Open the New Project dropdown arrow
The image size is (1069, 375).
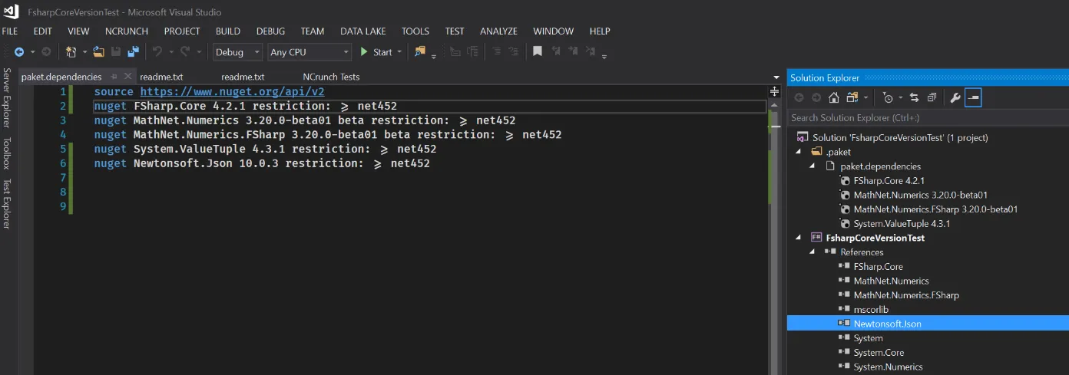[x=83, y=52]
